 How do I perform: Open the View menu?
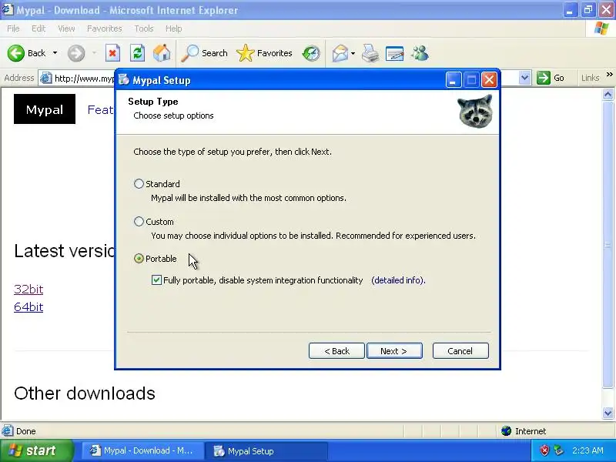pos(66,28)
